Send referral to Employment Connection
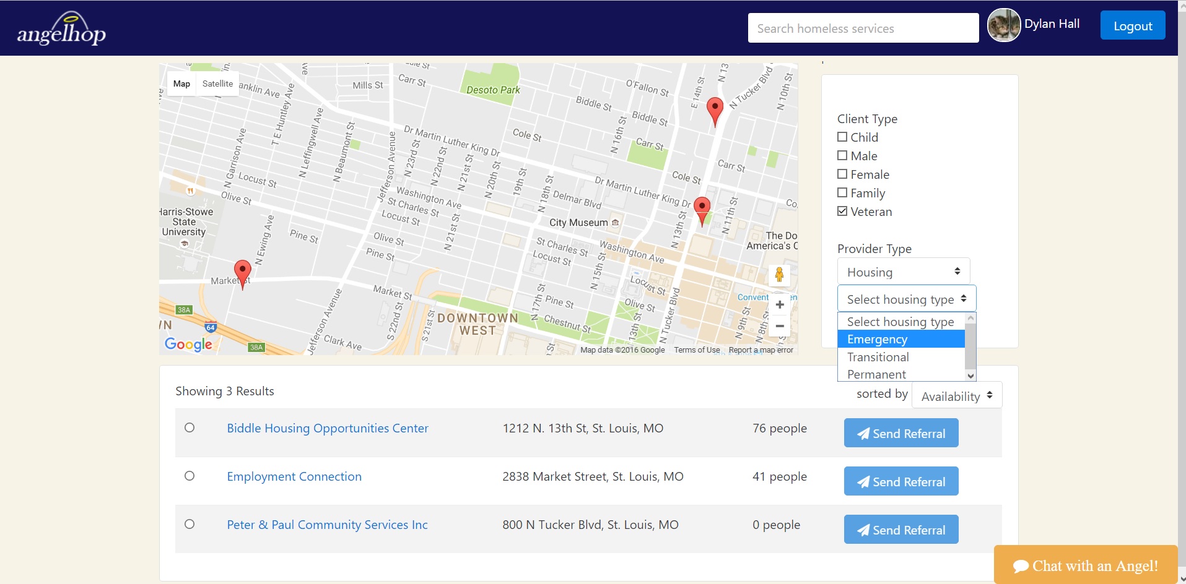The height and width of the screenshot is (584, 1186). click(x=901, y=481)
